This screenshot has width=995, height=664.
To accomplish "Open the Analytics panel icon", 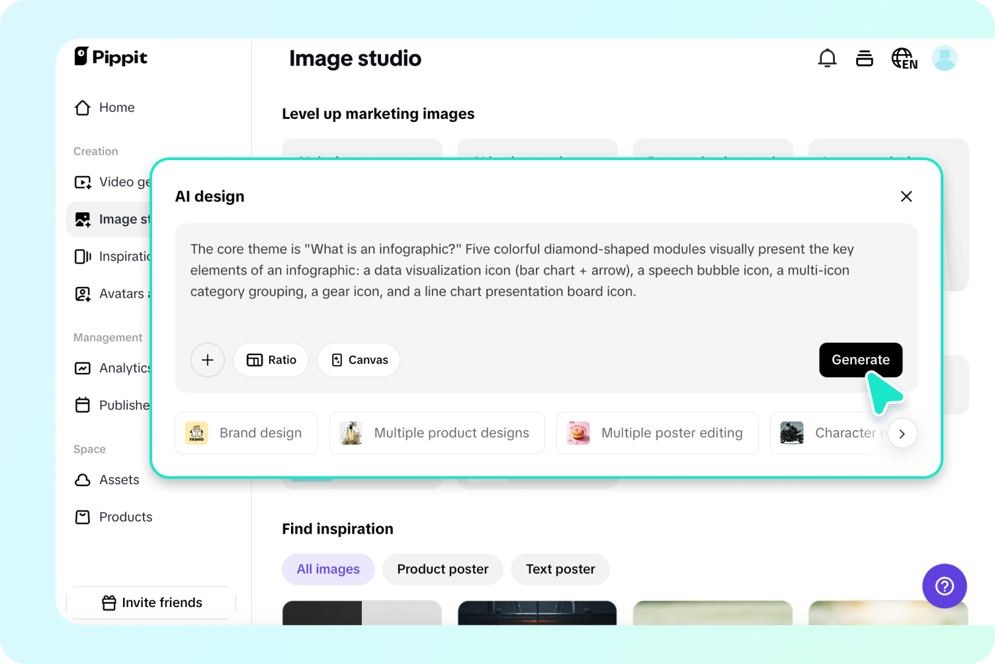I will click(x=82, y=368).
